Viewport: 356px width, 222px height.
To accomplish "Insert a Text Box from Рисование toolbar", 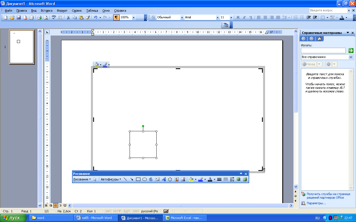I will pos(157,179).
